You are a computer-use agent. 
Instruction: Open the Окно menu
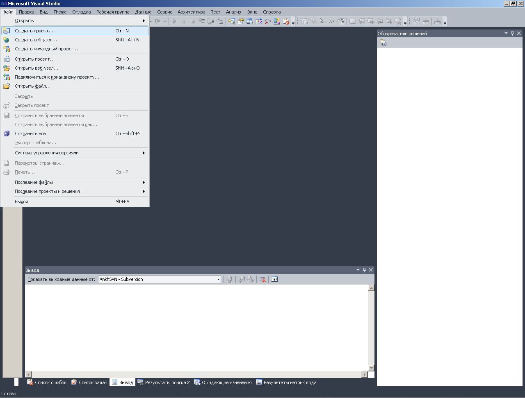[252, 12]
